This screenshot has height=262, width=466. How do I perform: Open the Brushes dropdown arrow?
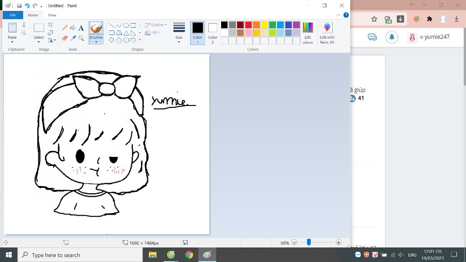(x=96, y=42)
